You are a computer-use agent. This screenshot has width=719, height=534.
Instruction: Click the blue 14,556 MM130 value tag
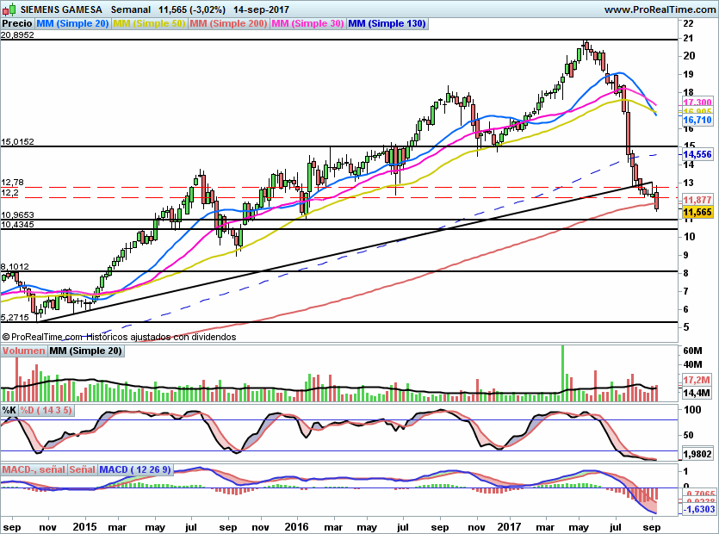(x=697, y=155)
